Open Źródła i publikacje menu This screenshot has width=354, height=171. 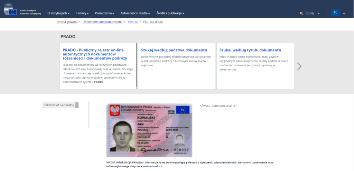coord(170,13)
